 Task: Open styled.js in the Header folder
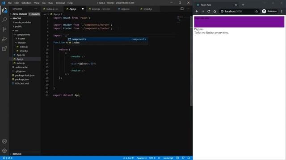click(24, 51)
